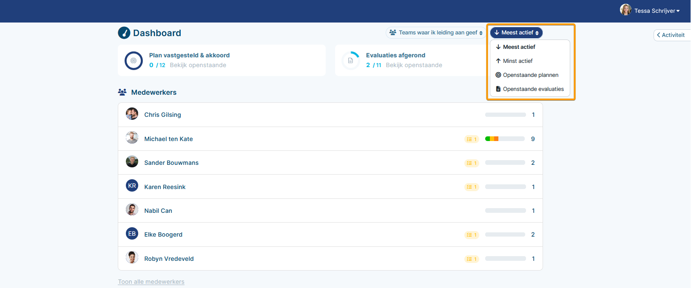This screenshot has width=691, height=288.
Task: Click Chris Gilsing's avatar
Action: point(132,114)
